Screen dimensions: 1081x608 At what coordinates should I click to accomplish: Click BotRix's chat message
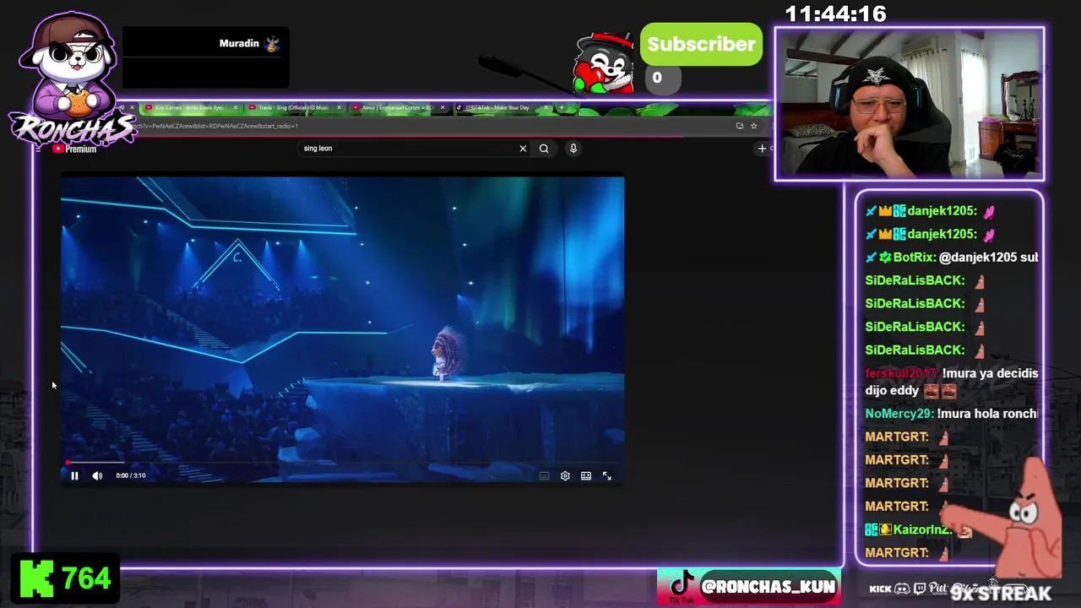tap(952, 258)
